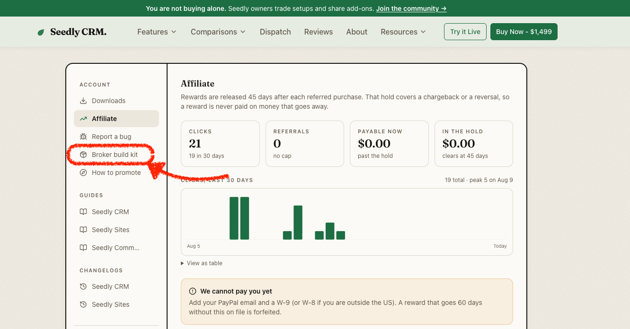Click the "We cannot pay you yet" heading

(x=236, y=291)
